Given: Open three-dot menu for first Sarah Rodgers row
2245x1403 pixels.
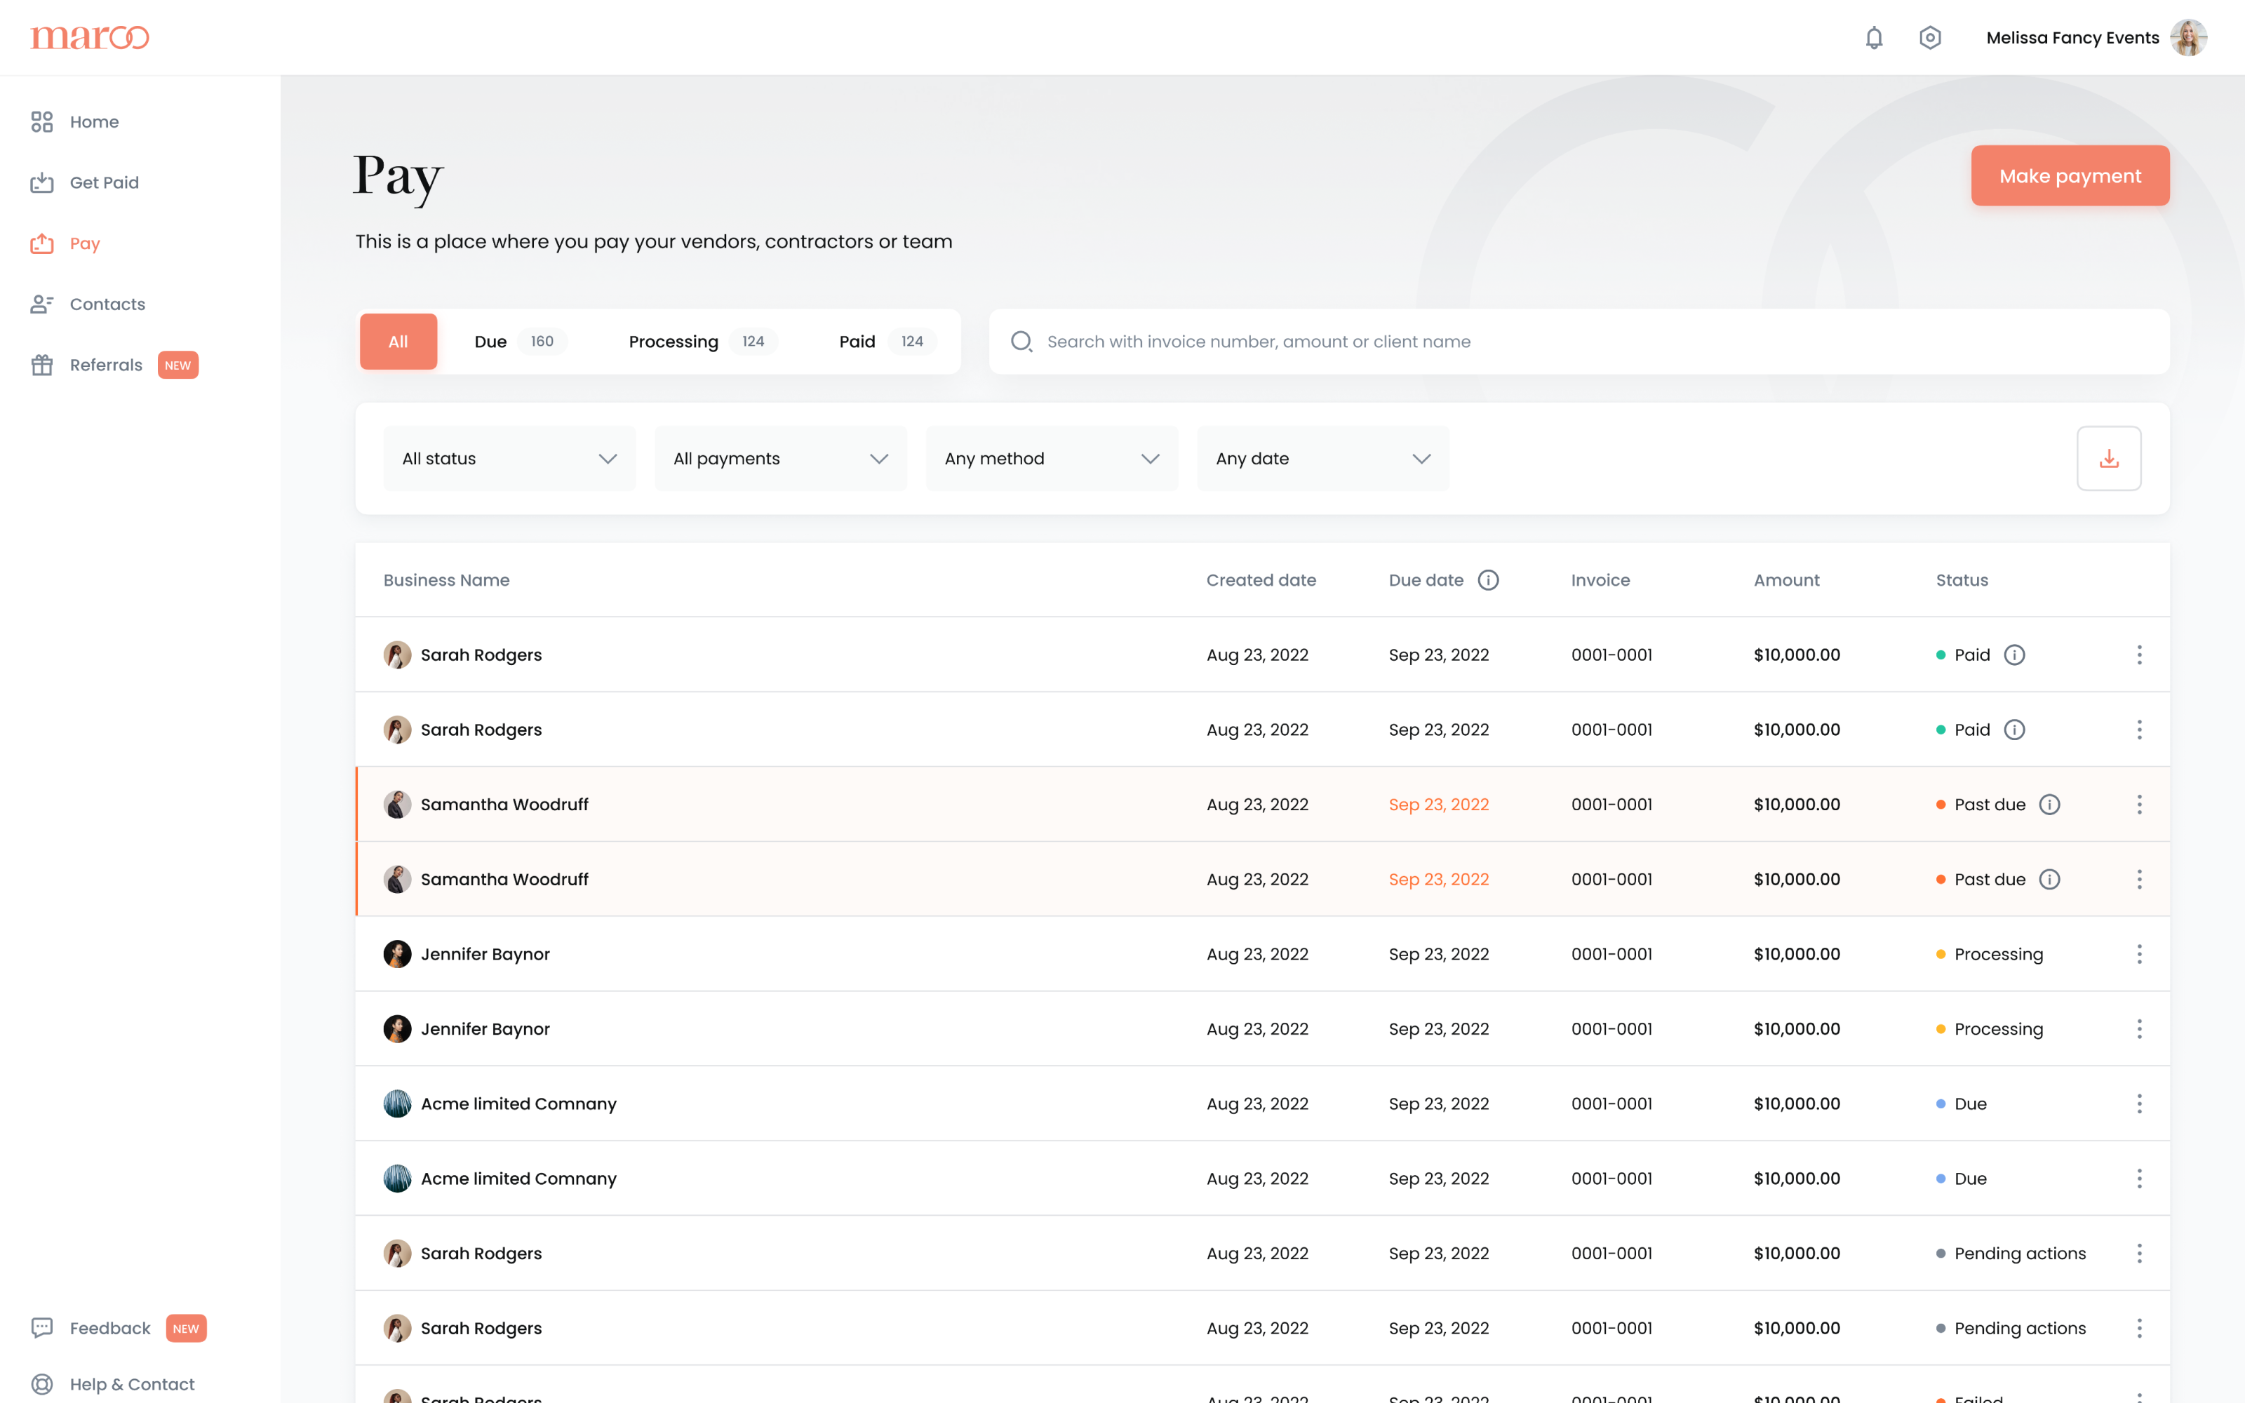Looking at the screenshot, I should pyautogui.click(x=2139, y=655).
